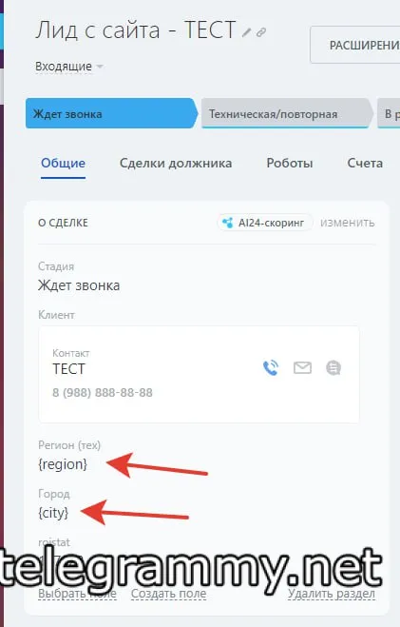400x627 pixels.
Task: Copy the deal link via the chain icon
Action: point(261,32)
